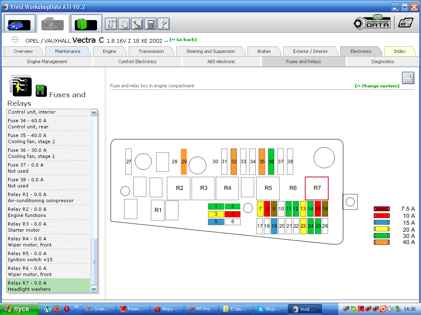Select the Comfort Electronics sub-tab

[137, 62]
